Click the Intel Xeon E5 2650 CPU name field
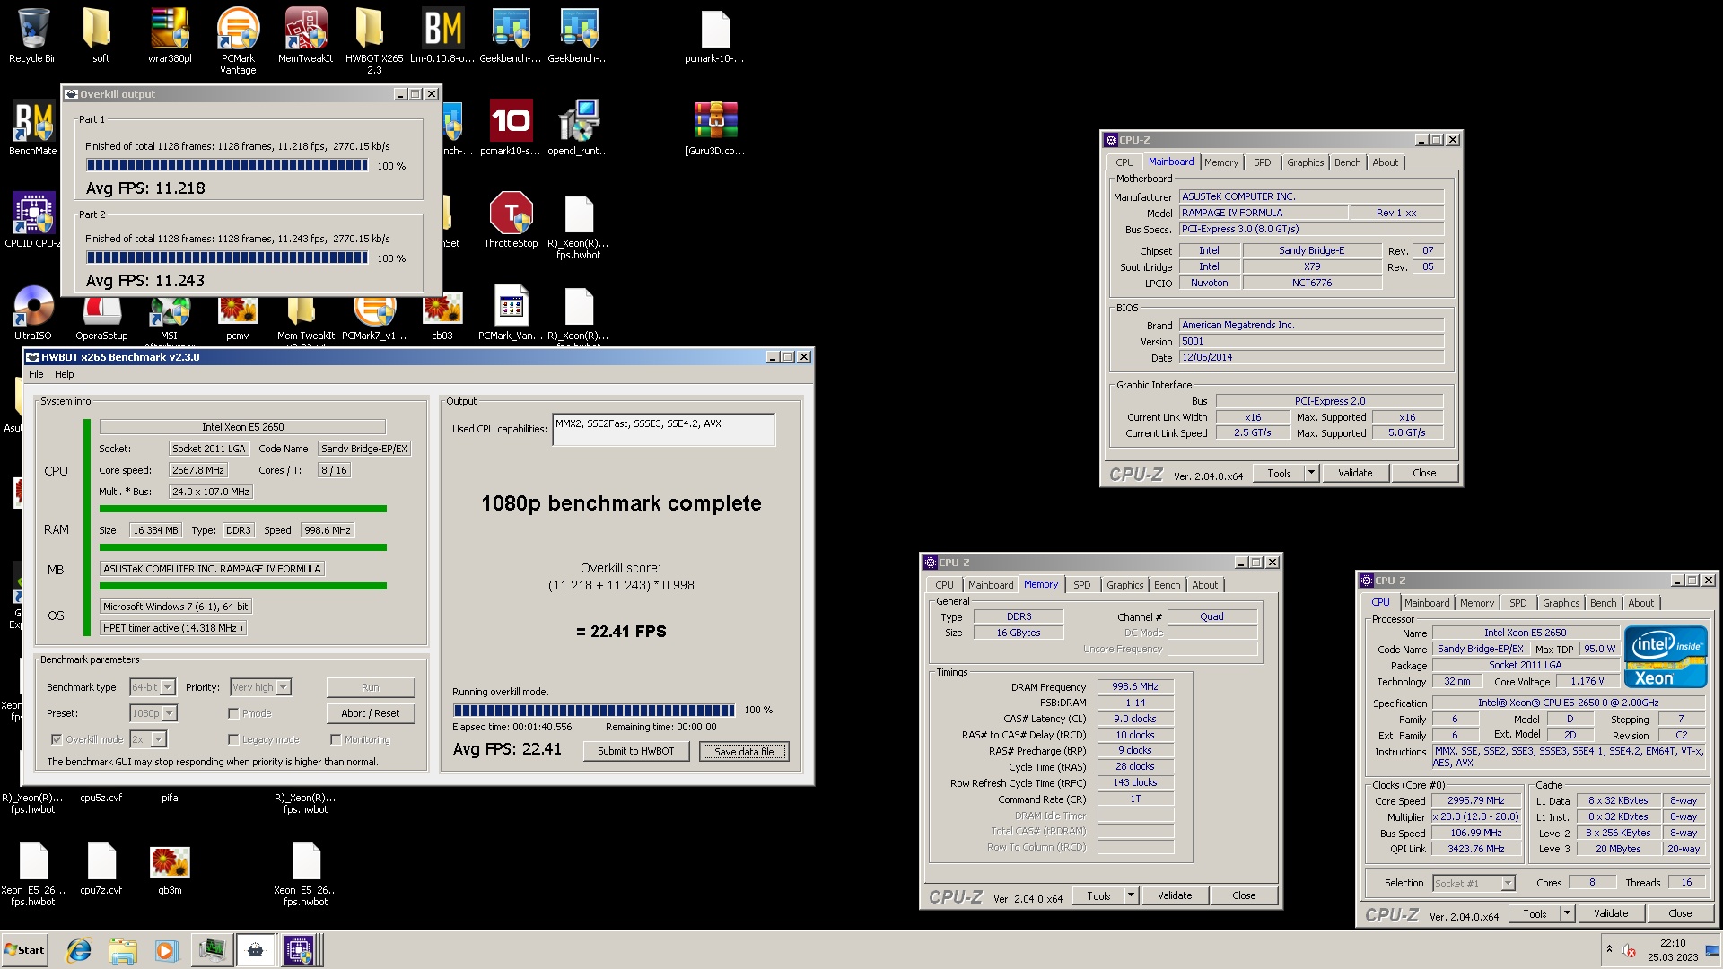Viewport: 1723px width, 969px height. [242, 427]
